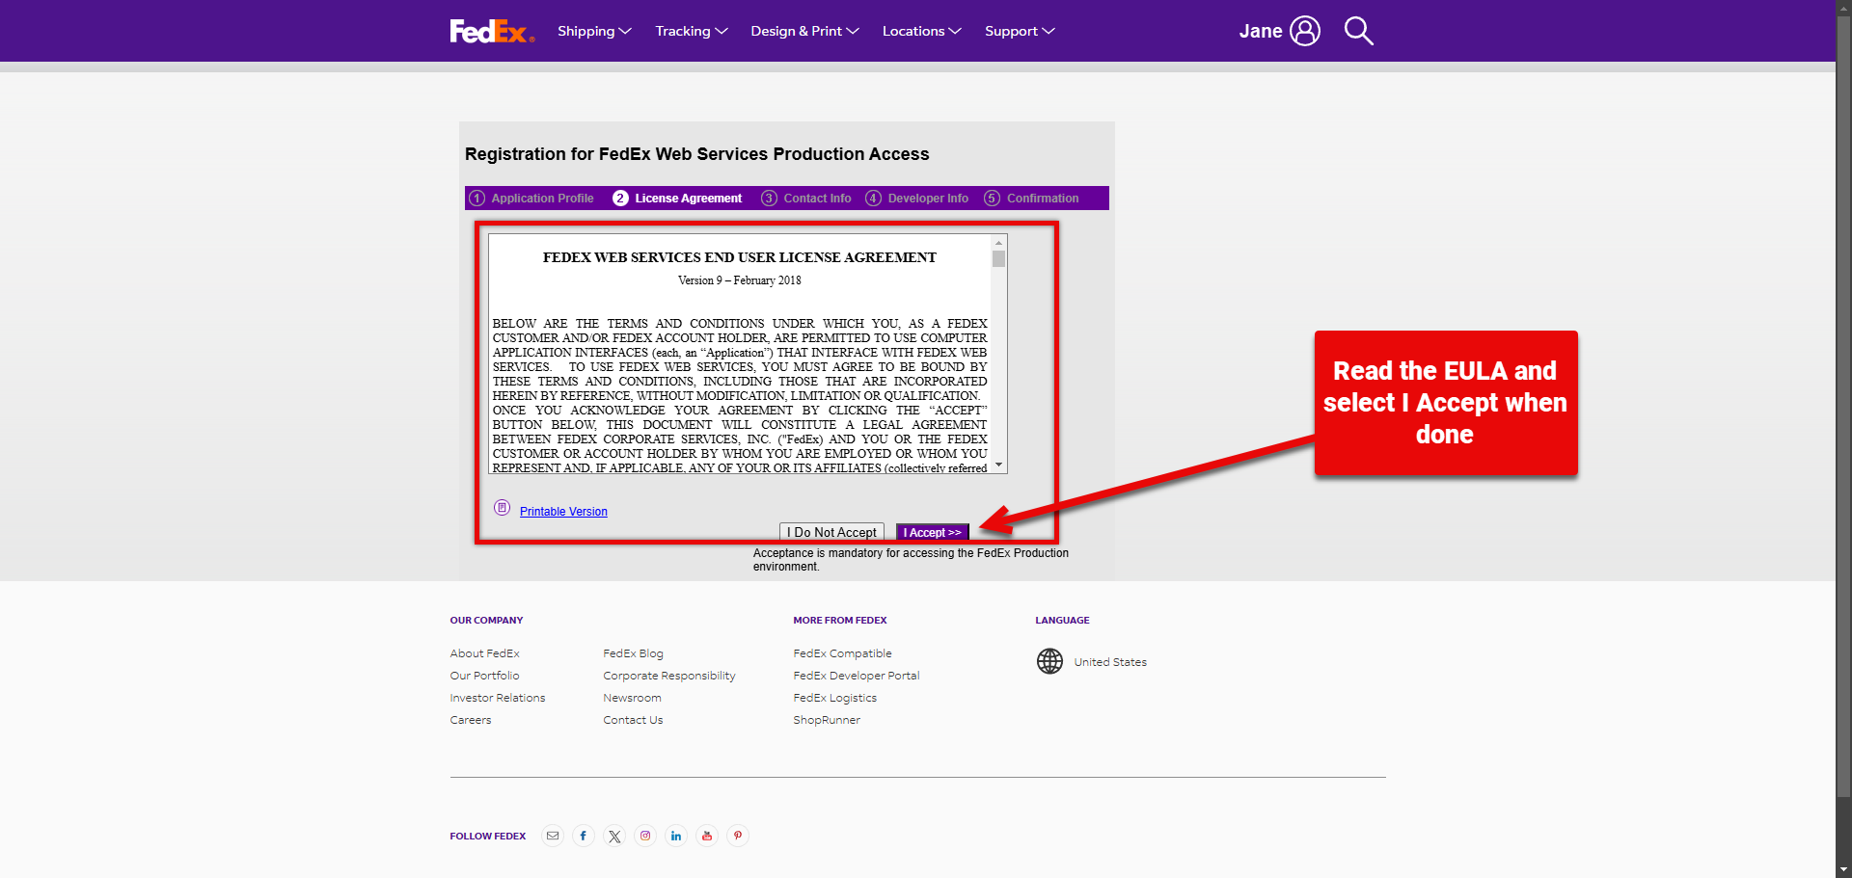1852x878 pixels.
Task: Expand the Tracking menu
Action: coord(692,31)
